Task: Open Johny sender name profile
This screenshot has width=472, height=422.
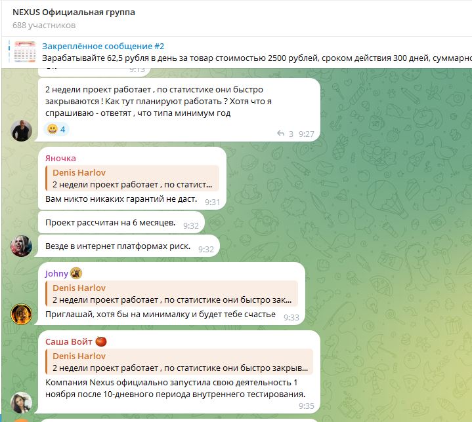Action: (56, 273)
